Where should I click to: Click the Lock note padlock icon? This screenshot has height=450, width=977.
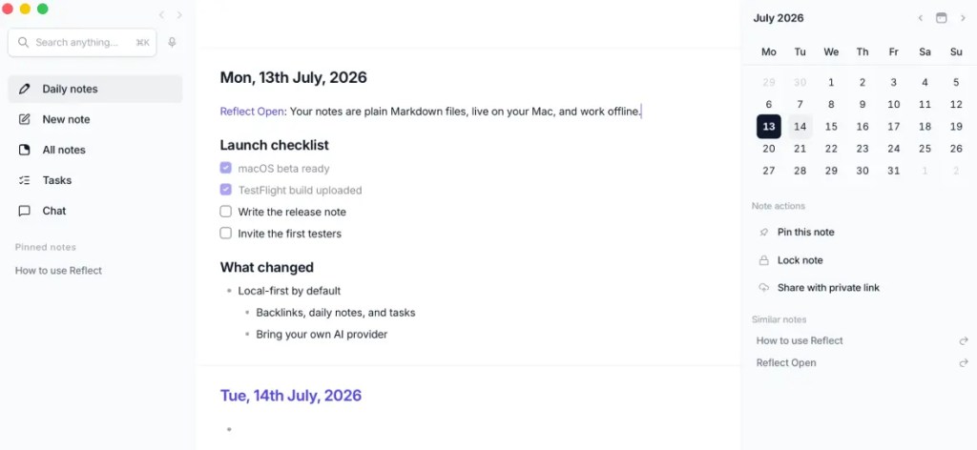(x=764, y=260)
